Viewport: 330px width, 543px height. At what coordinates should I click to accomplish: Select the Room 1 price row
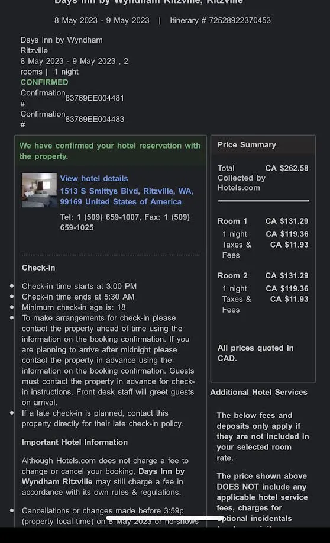[263, 221]
